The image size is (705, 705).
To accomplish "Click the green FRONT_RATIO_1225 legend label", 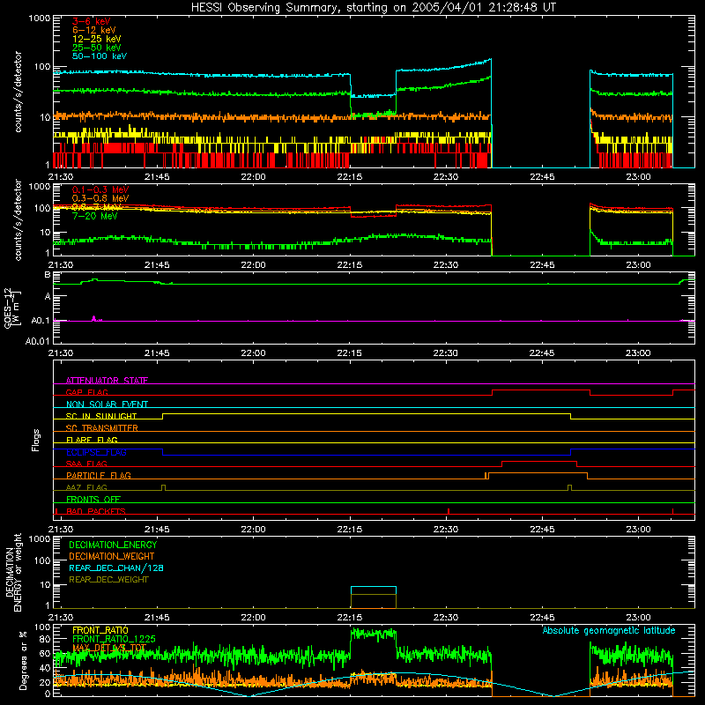I will click(115, 639).
